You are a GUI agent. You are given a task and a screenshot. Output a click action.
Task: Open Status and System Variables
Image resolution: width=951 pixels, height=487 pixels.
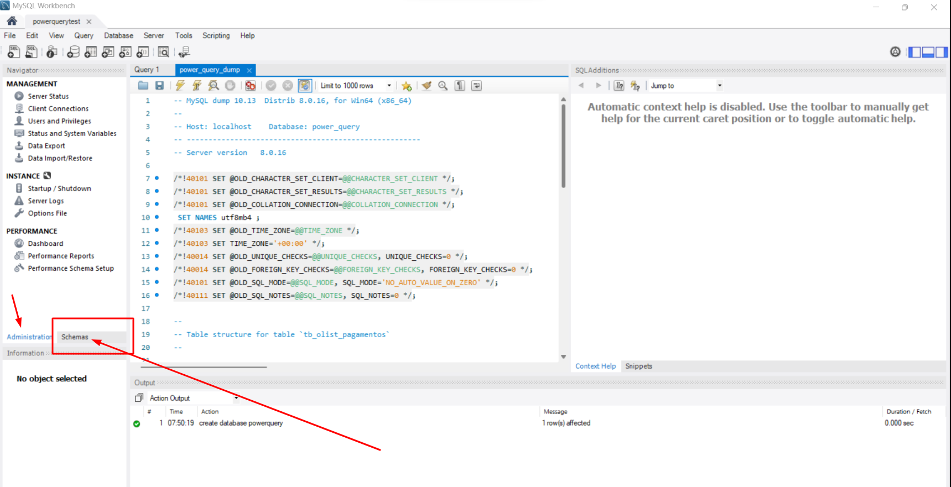pos(72,133)
